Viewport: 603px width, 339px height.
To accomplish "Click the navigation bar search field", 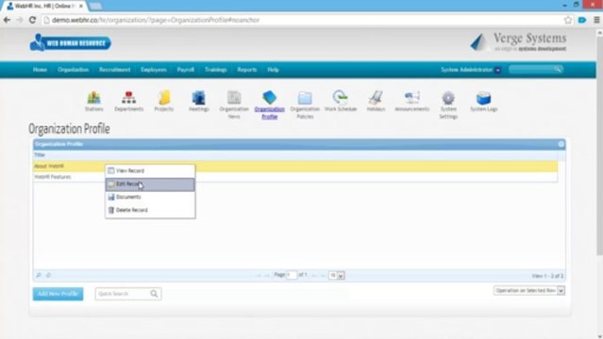I will [536, 70].
